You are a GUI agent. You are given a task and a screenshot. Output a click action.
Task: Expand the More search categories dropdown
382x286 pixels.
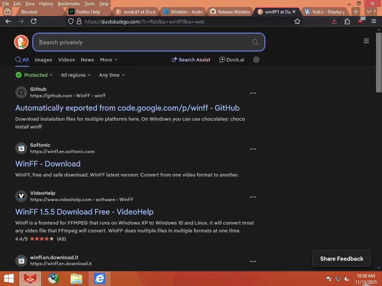point(109,60)
